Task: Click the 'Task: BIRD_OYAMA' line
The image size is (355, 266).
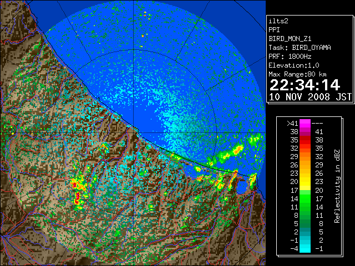Action: click(300, 48)
